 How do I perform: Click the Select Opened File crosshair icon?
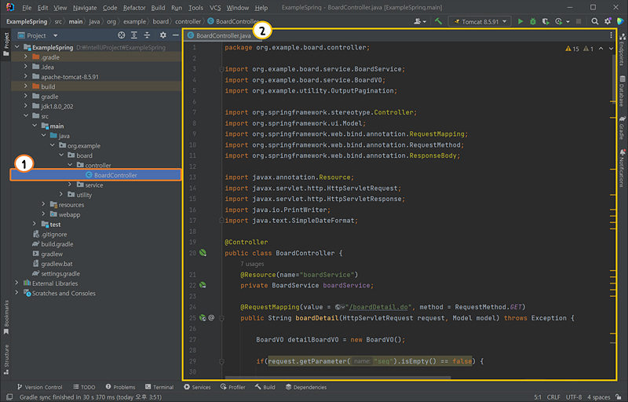(x=122, y=35)
